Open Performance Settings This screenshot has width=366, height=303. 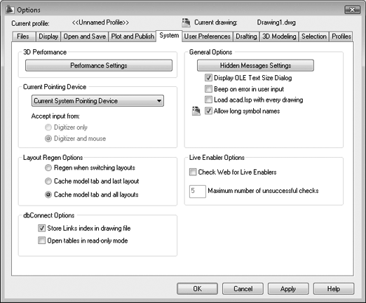click(99, 65)
